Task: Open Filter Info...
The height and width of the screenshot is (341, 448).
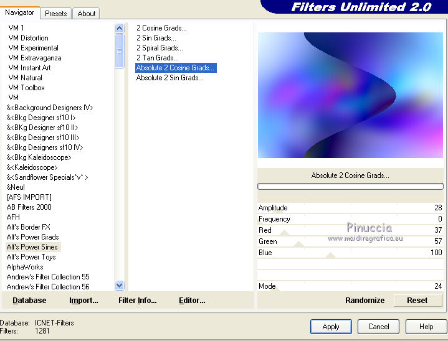Action: (138, 301)
